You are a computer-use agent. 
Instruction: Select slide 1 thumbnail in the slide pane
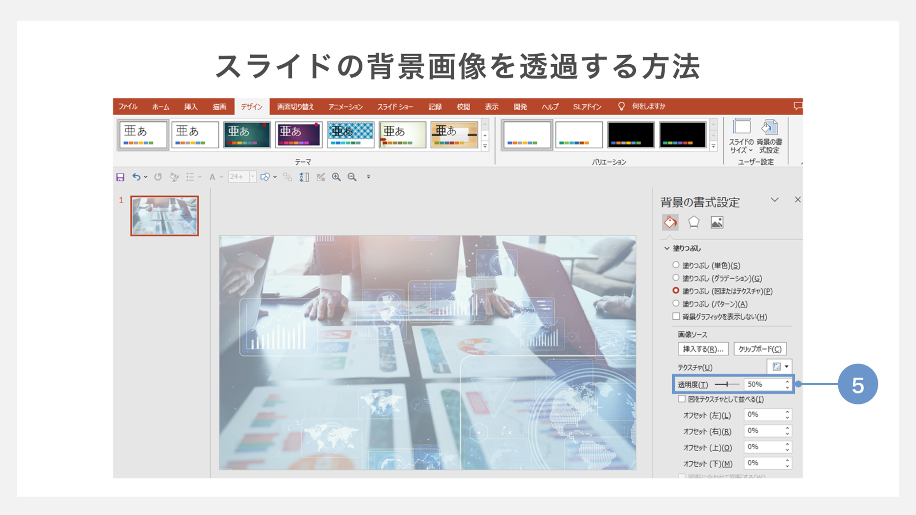click(164, 215)
